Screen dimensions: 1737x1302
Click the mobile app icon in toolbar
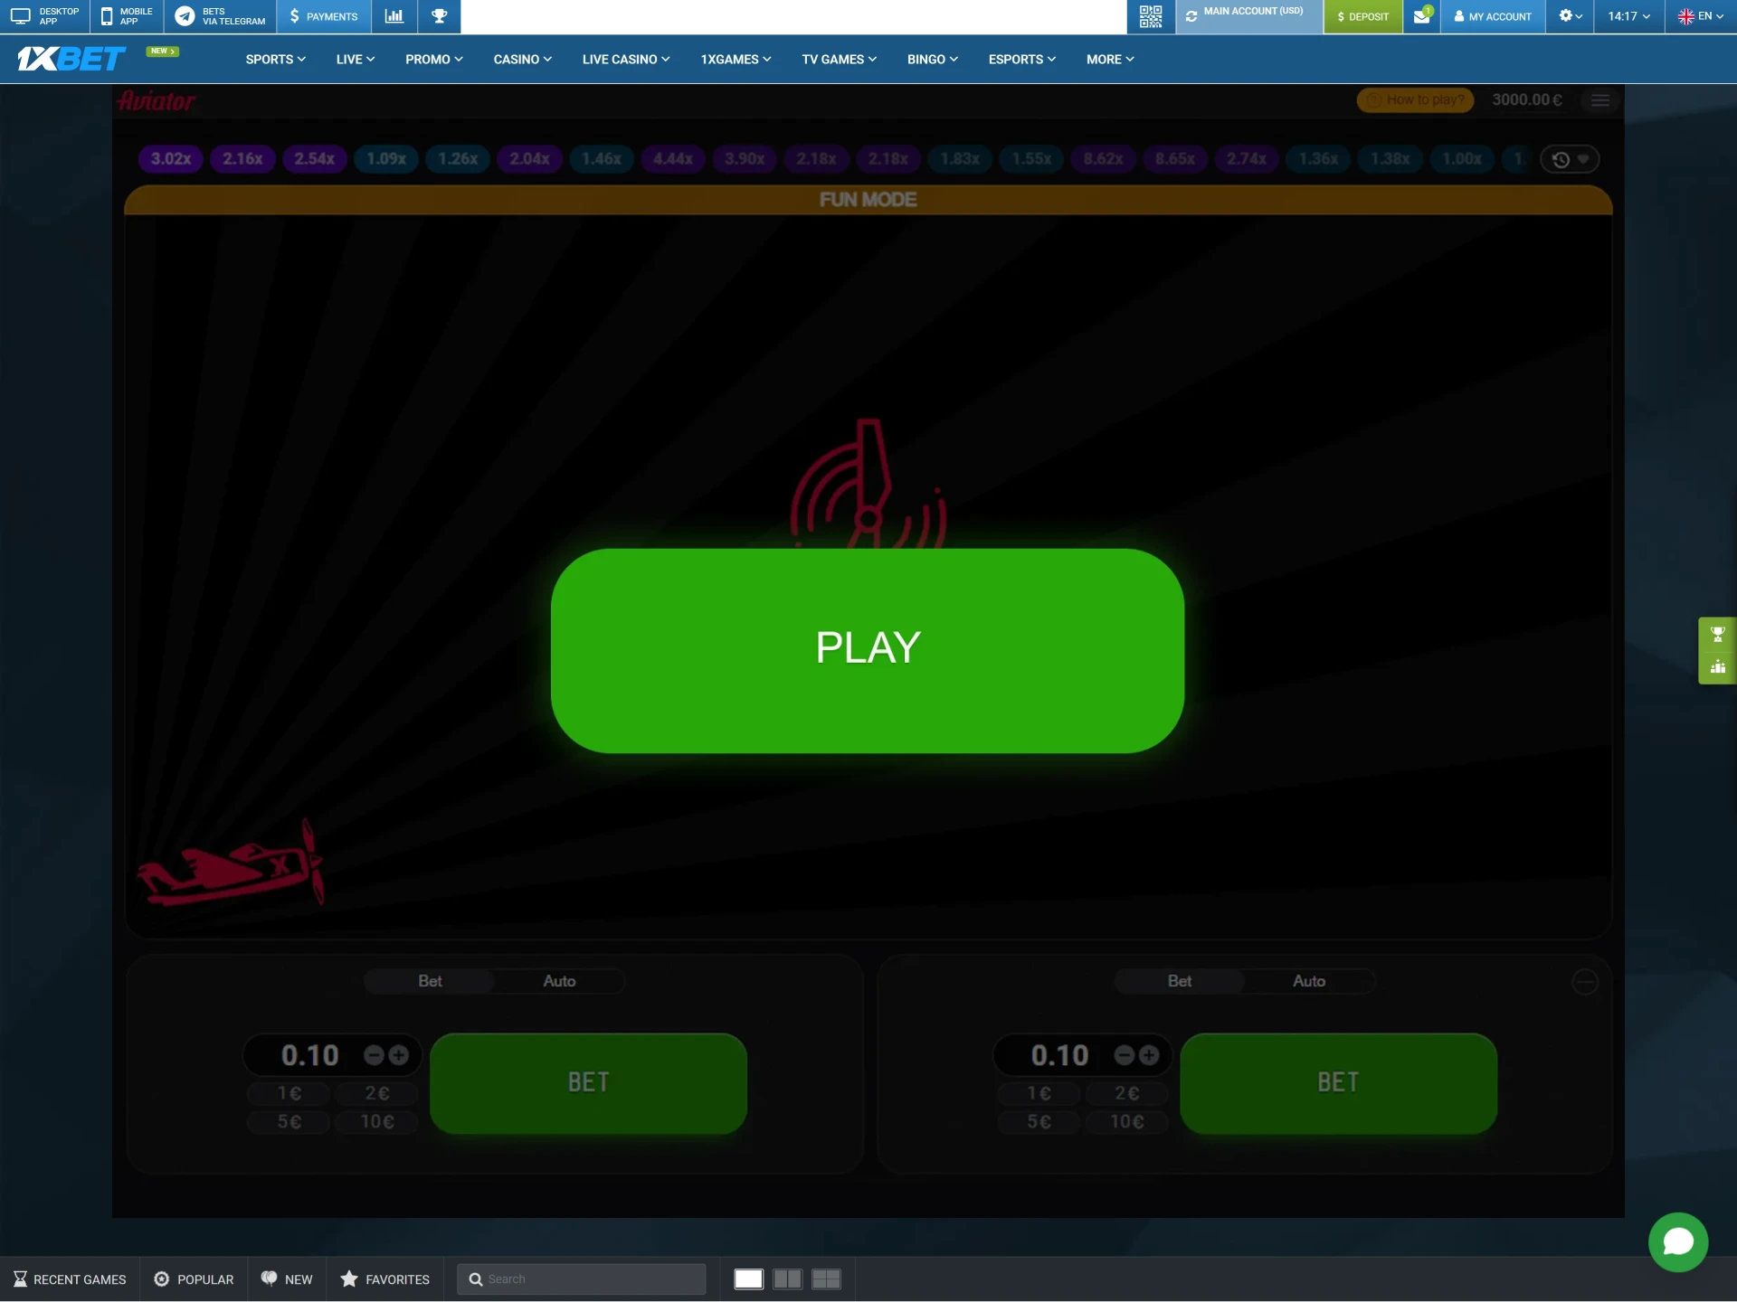coord(107,16)
